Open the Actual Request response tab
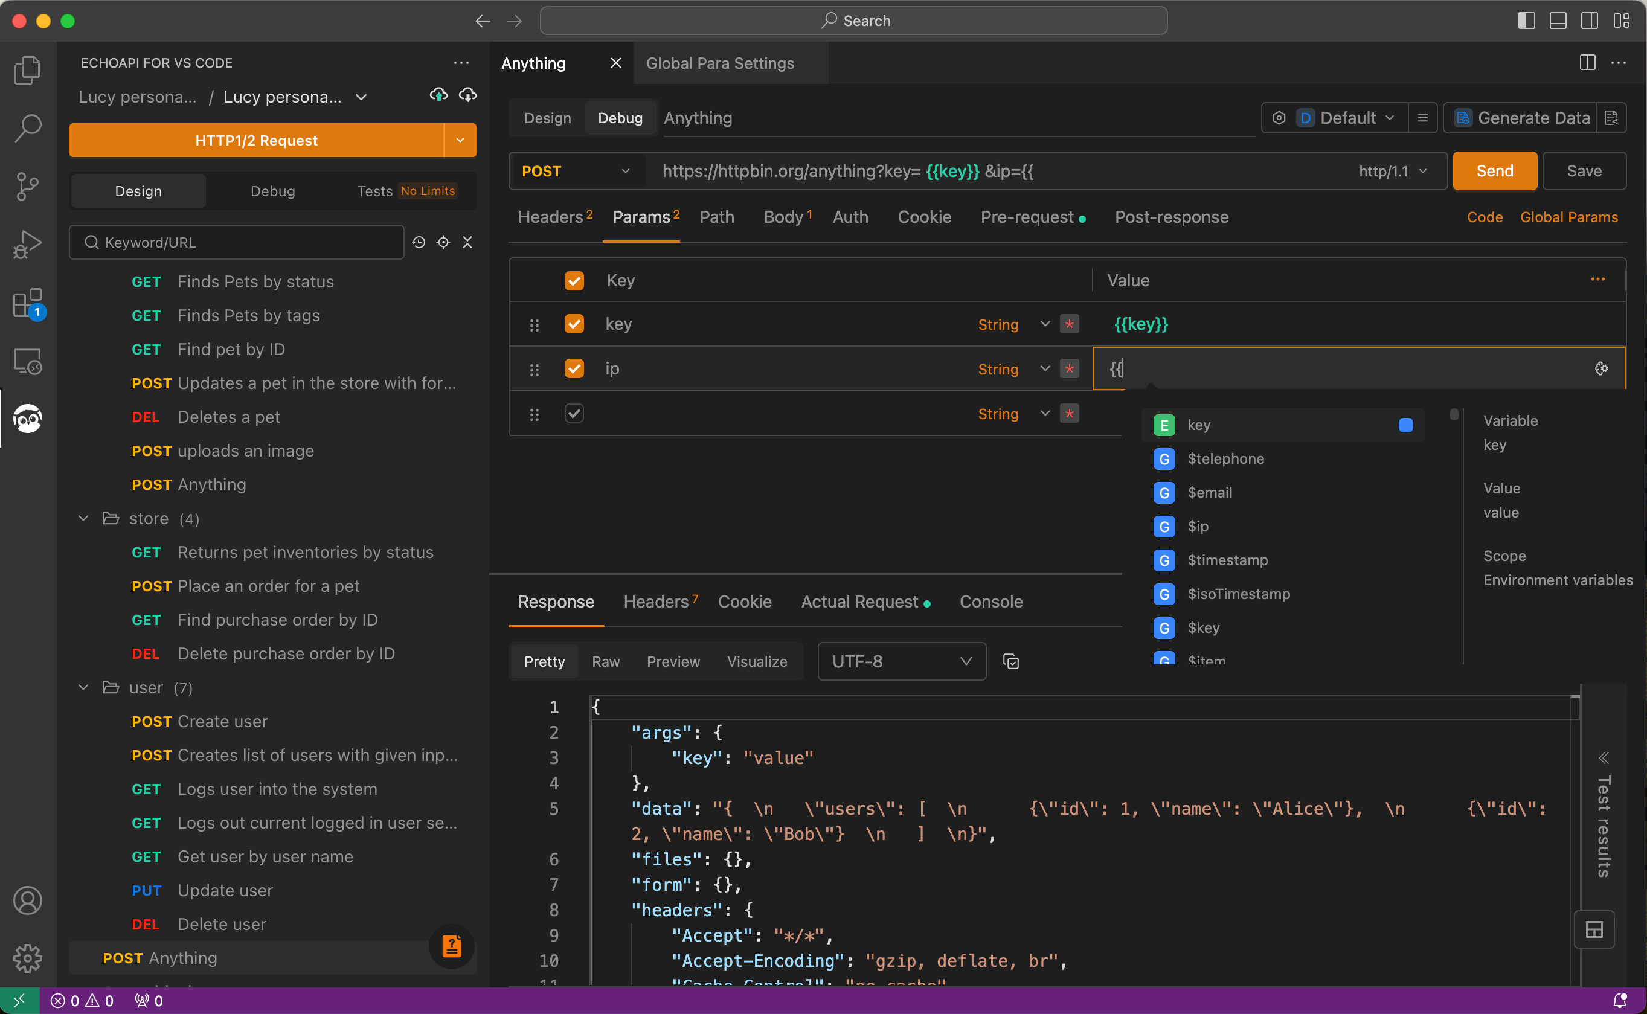Screen dimensions: 1647x1014 865,602
